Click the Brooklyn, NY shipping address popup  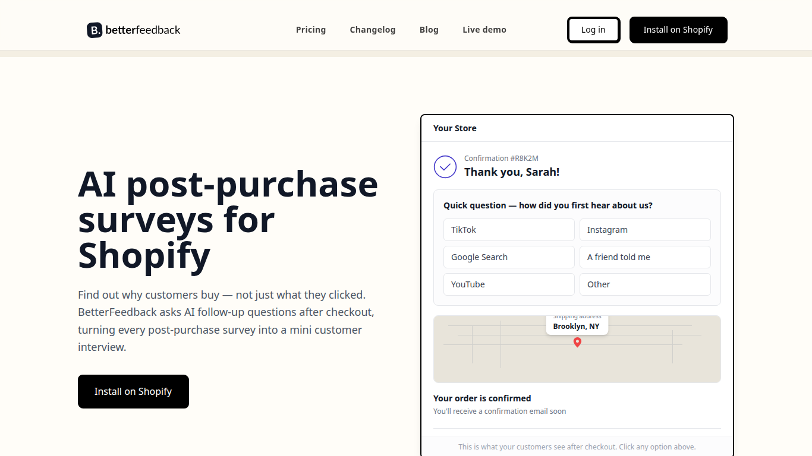577,325
